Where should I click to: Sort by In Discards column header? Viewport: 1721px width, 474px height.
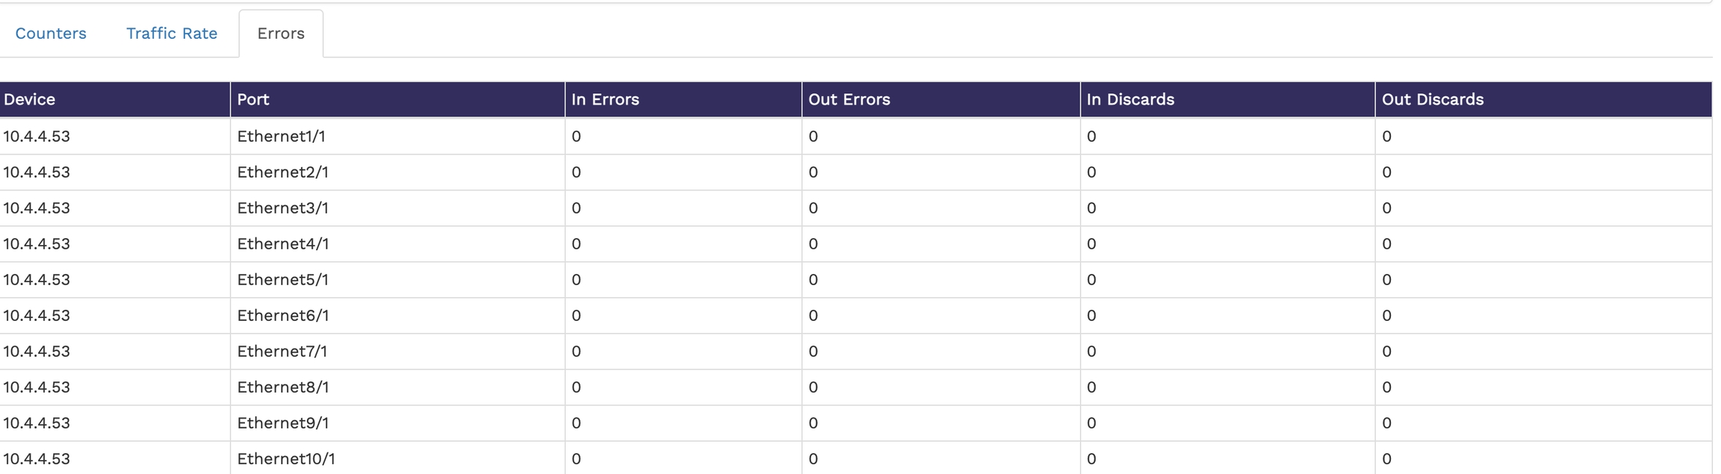[x=1130, y=99]
